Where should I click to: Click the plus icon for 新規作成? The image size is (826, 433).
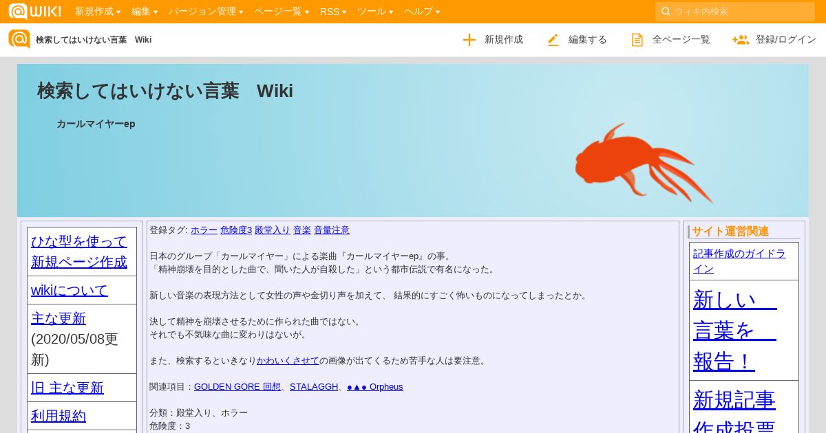click(x=469, y=40)
